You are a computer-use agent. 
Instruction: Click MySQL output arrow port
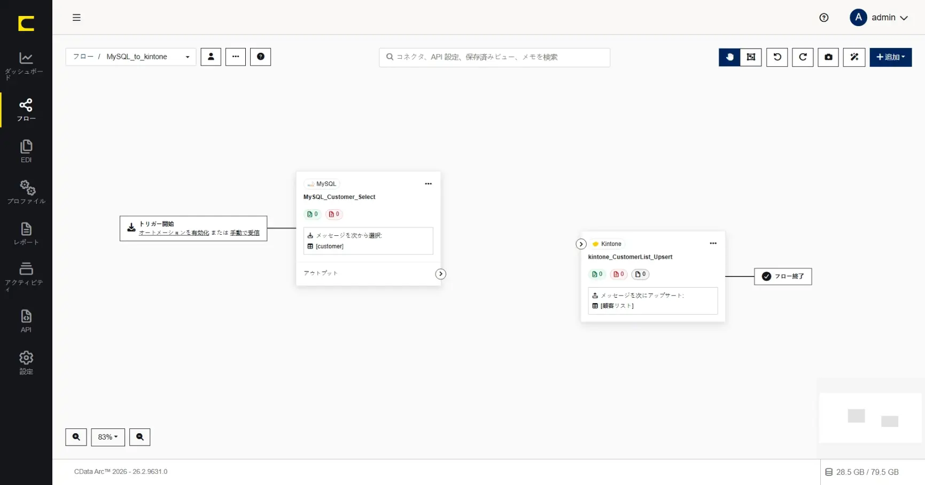click(440, 274)
